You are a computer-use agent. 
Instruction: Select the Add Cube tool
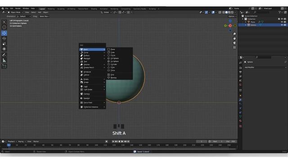4,66
